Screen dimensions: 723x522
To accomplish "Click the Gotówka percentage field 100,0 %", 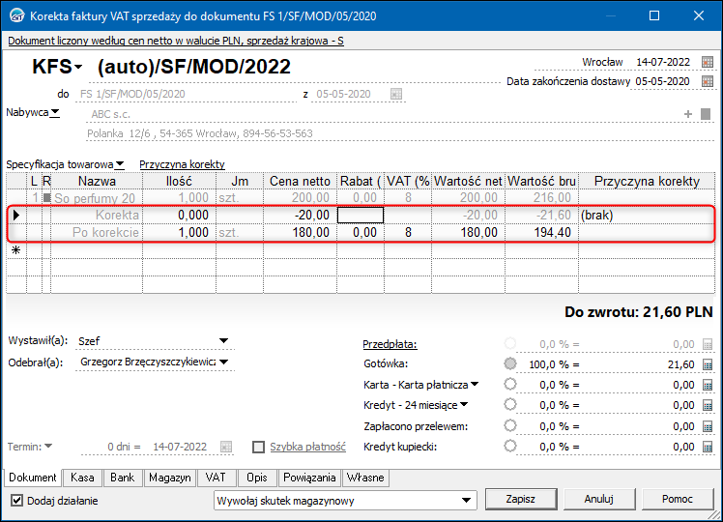I will [x=549, y=364].
